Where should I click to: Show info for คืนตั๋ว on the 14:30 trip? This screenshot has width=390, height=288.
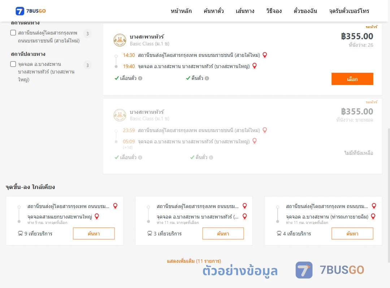207,78
